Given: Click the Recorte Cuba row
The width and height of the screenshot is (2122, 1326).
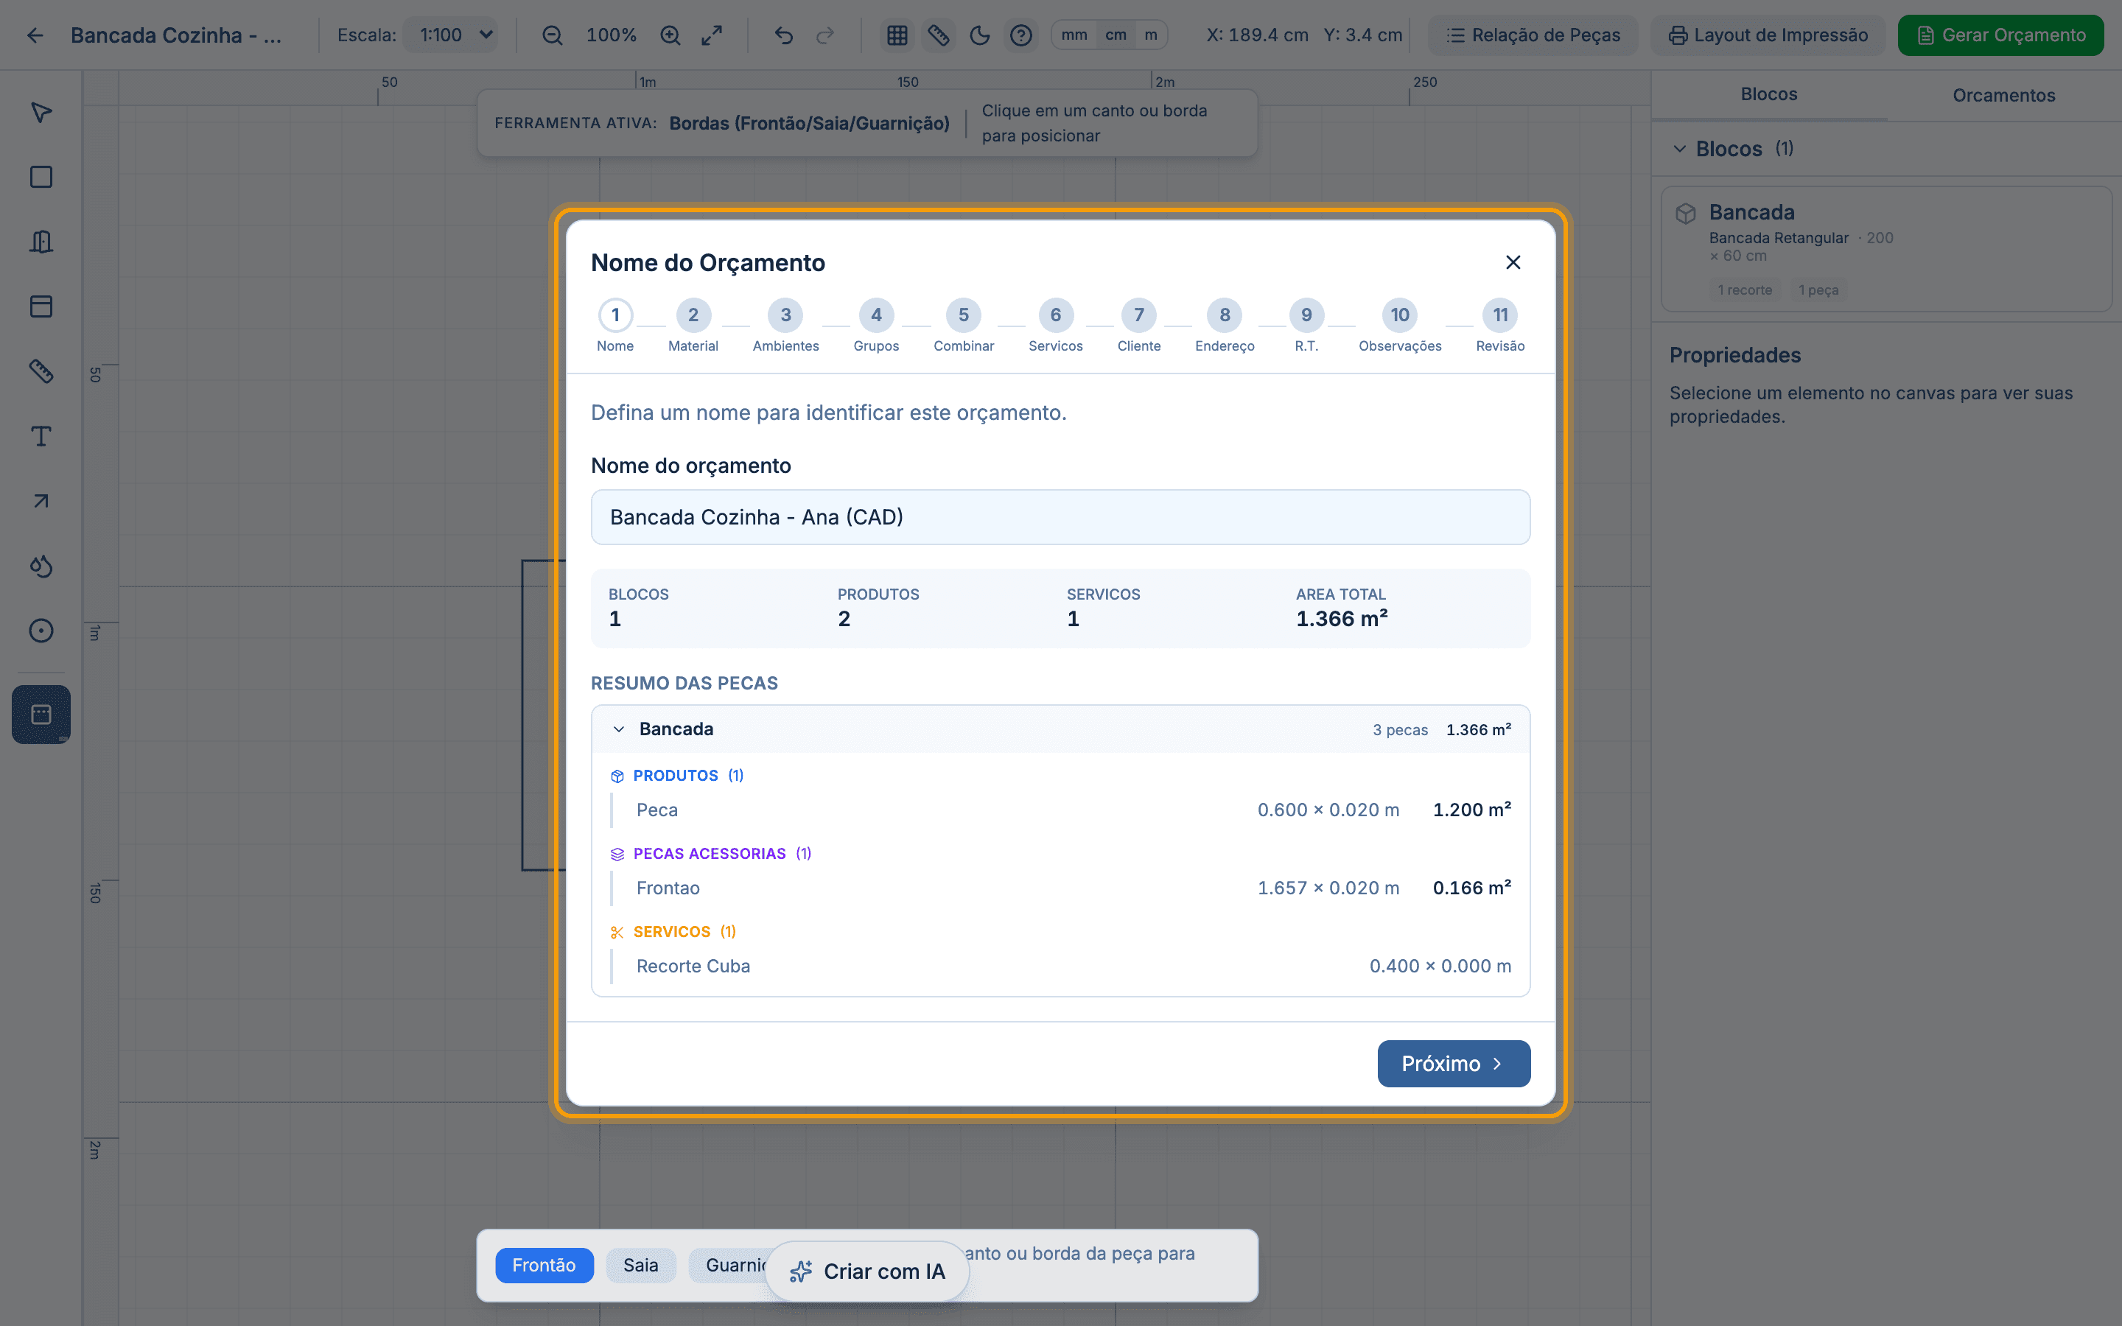Looking at the screenshot, I should coord(1060,967).
